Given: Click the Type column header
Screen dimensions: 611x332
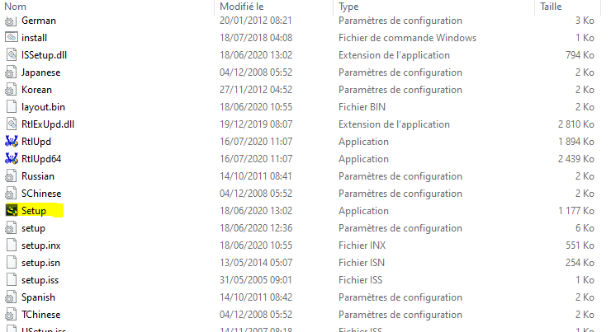Looking at the screenshot, I should (348, 6).
